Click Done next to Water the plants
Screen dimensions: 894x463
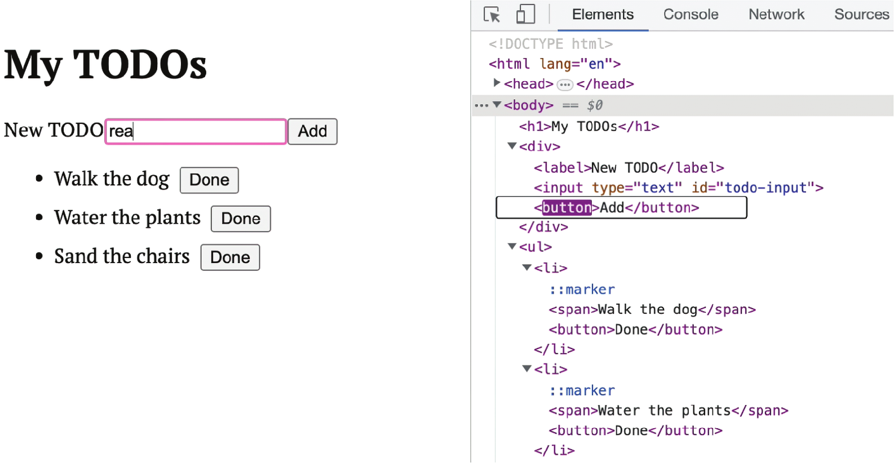(x=241, y=219)
